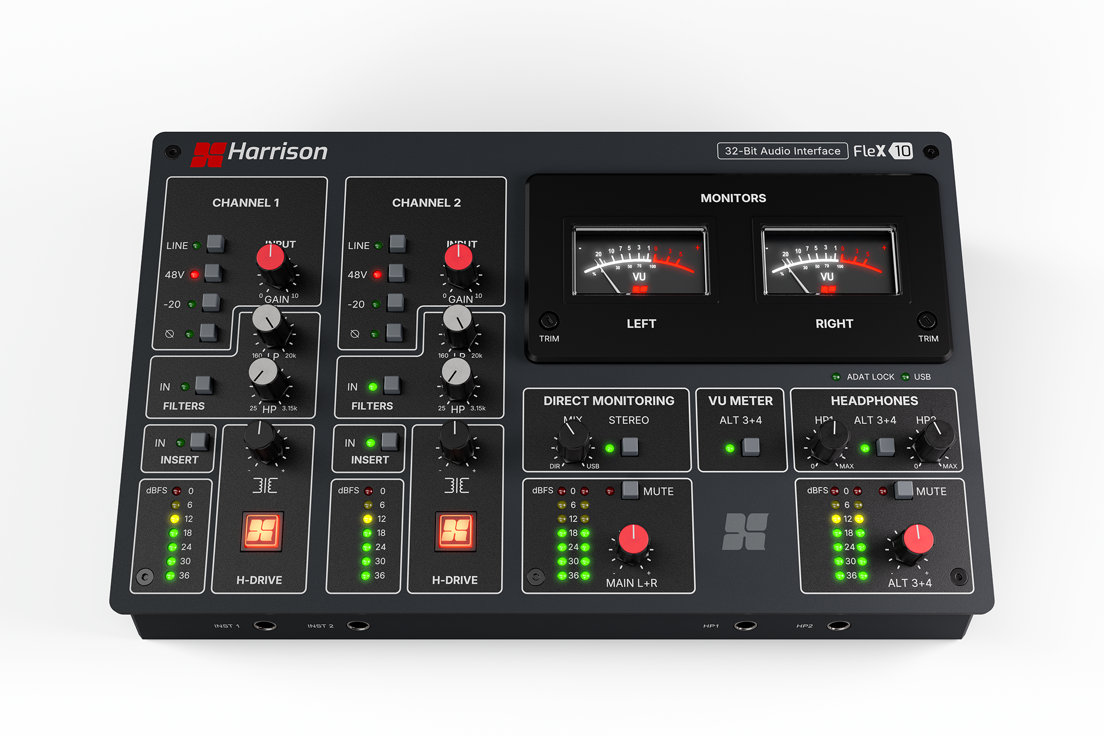Toggle the Channel 2 -20 pad button
Screen dimensions: 1104x736
395,303
